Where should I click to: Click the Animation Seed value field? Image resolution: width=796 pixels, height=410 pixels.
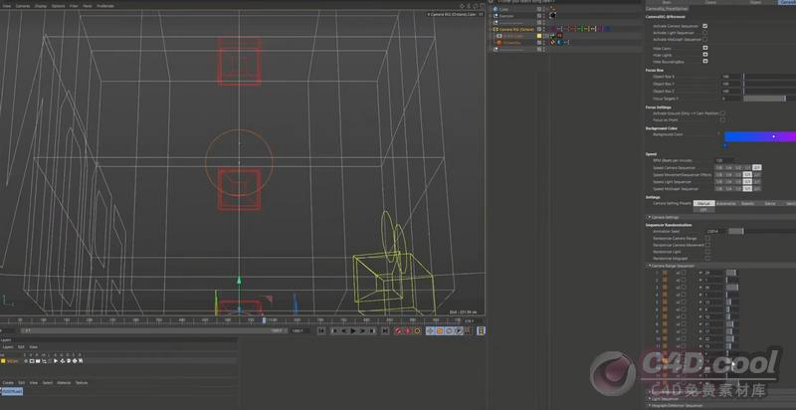pos(716,231)
